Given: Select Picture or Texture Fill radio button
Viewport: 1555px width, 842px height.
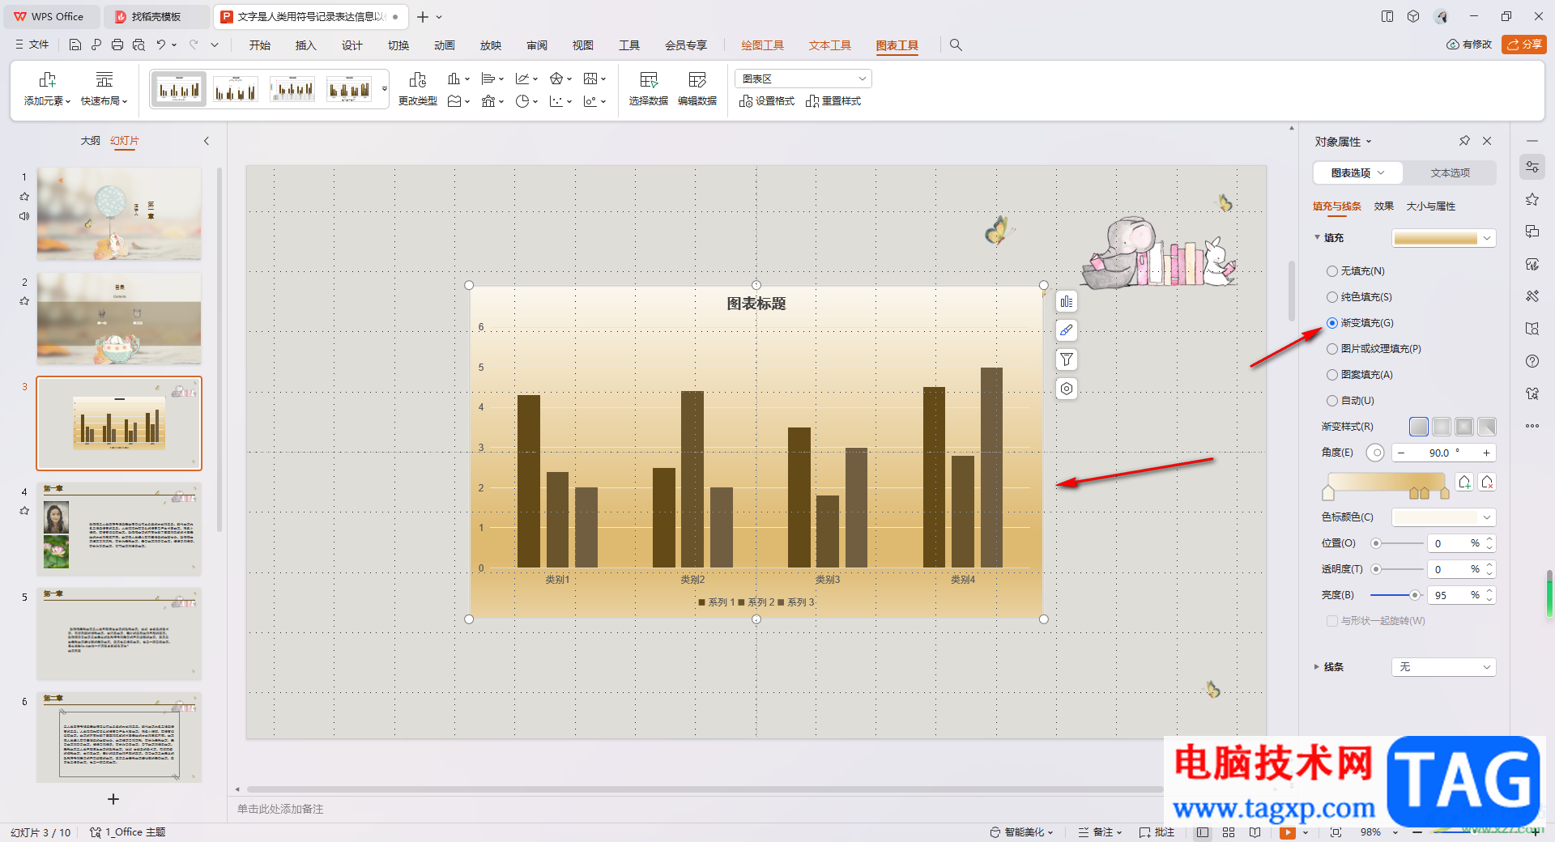Looking at the screenshot, I should 1332,349.
